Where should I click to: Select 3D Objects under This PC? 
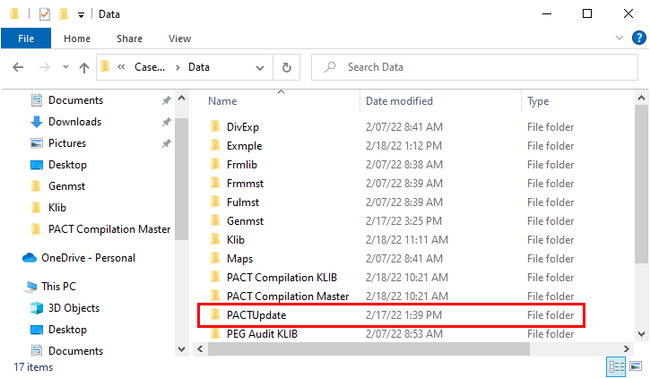tap(74, 308)
